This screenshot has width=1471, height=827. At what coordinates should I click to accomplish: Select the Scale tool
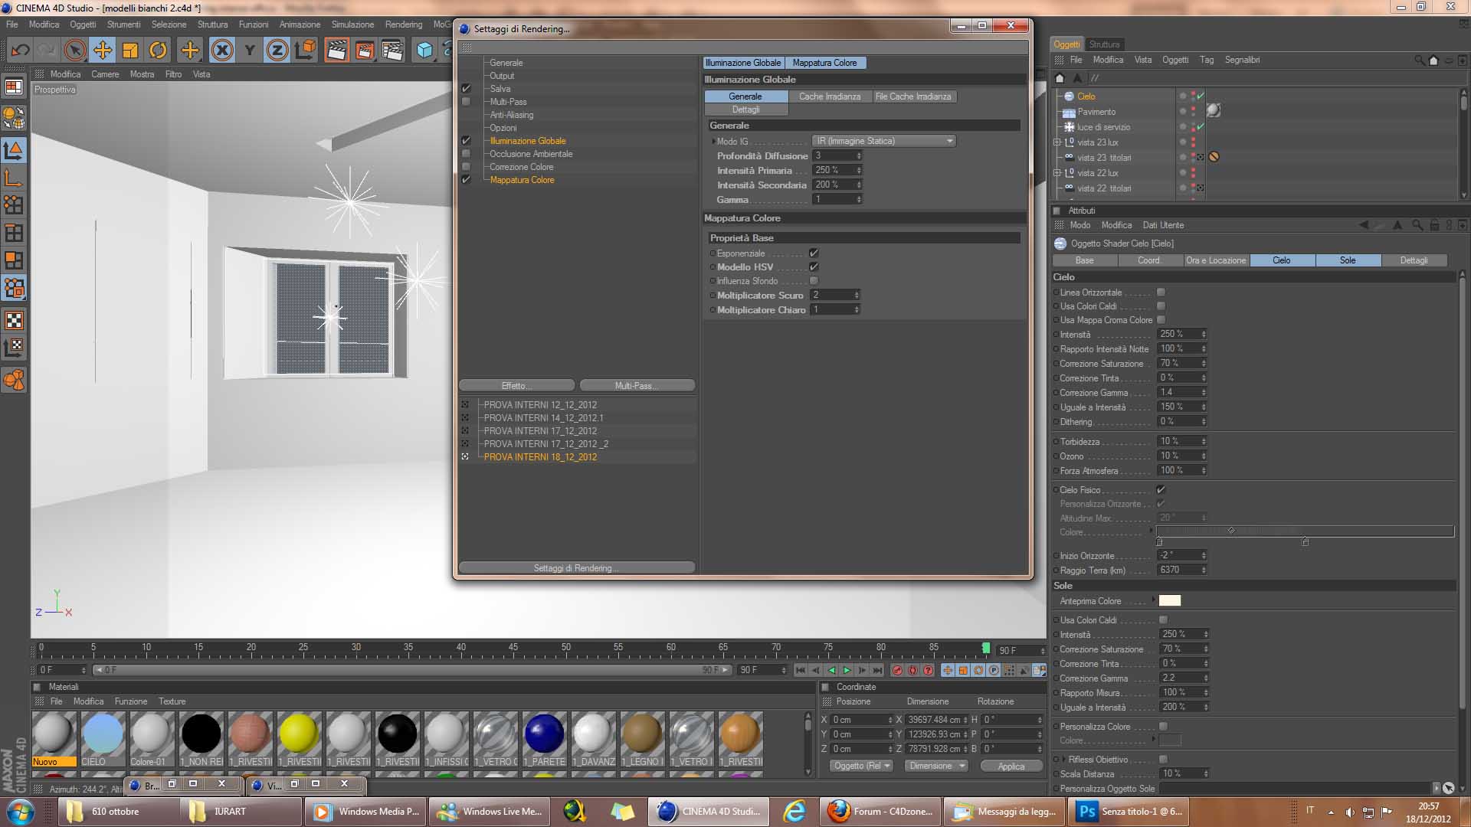coord(130,51)
